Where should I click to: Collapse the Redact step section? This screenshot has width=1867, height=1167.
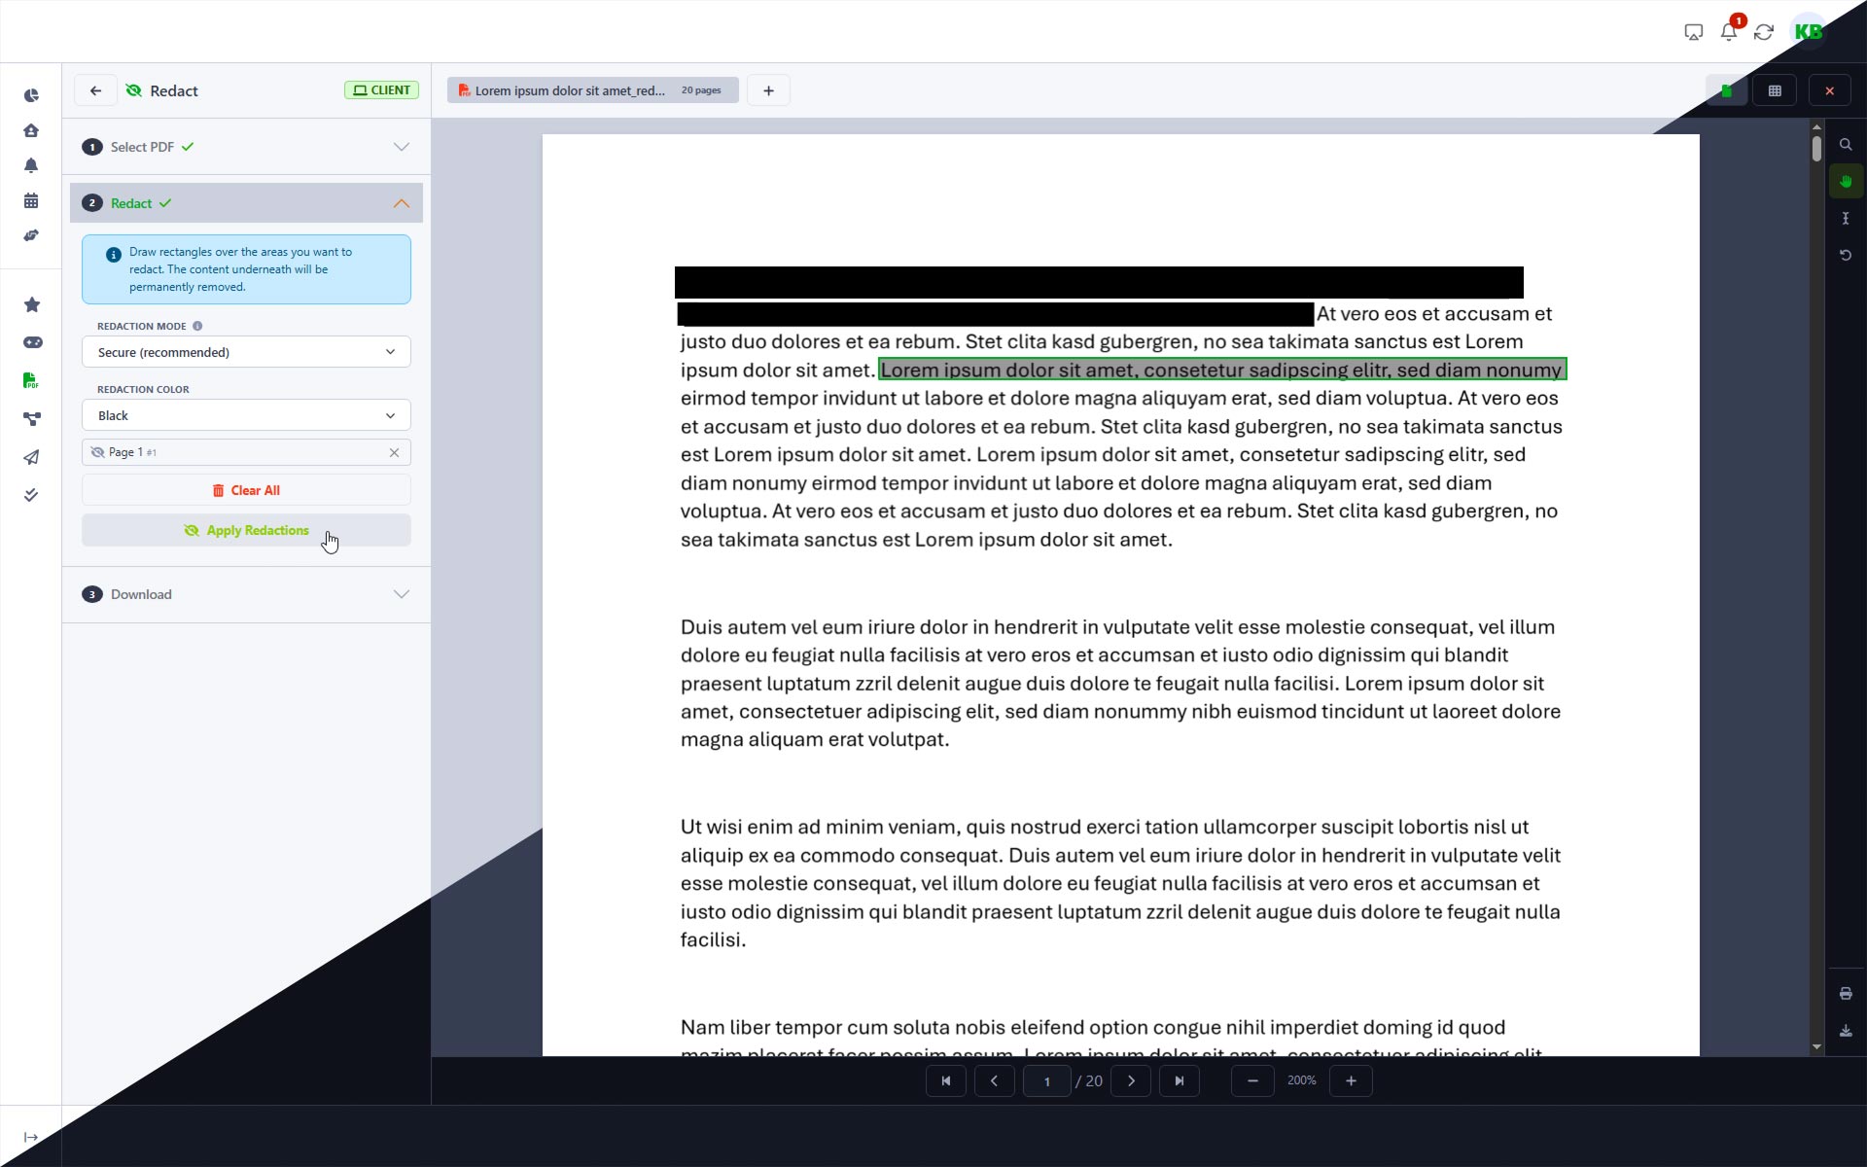401,203
